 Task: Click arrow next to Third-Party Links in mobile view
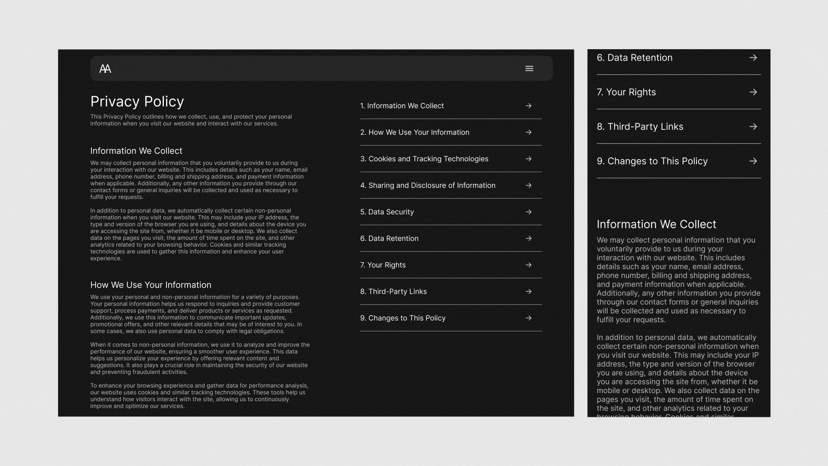753,127
